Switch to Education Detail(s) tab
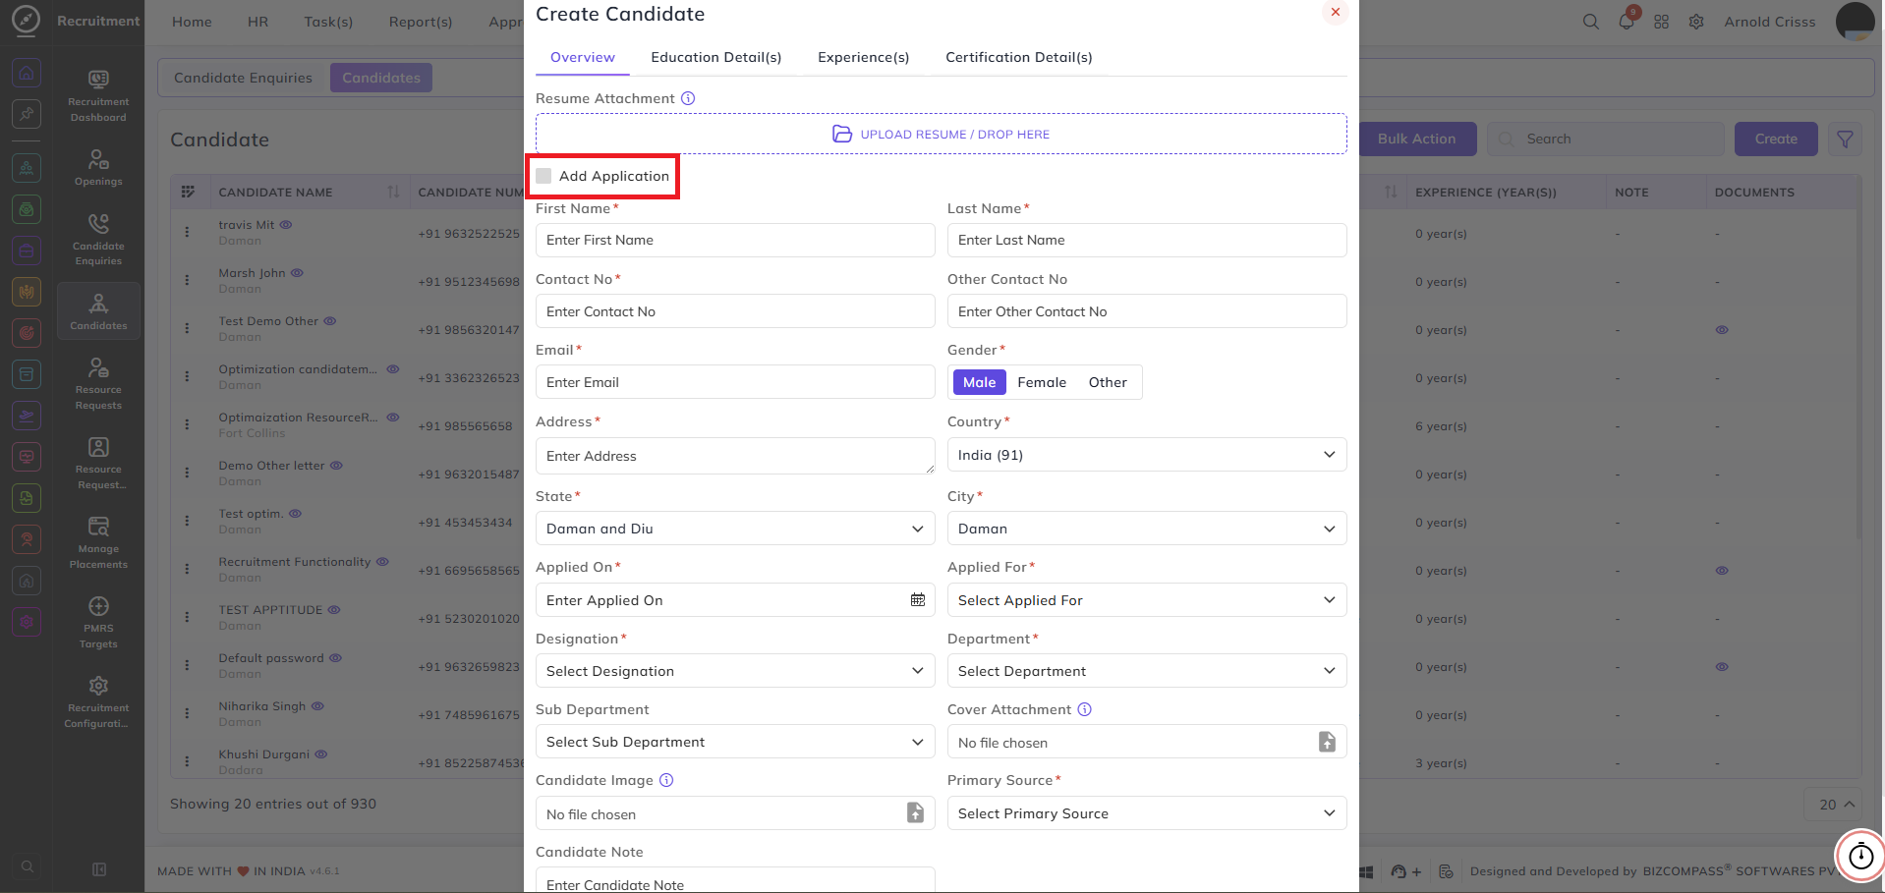 click(x=715, y=57)
